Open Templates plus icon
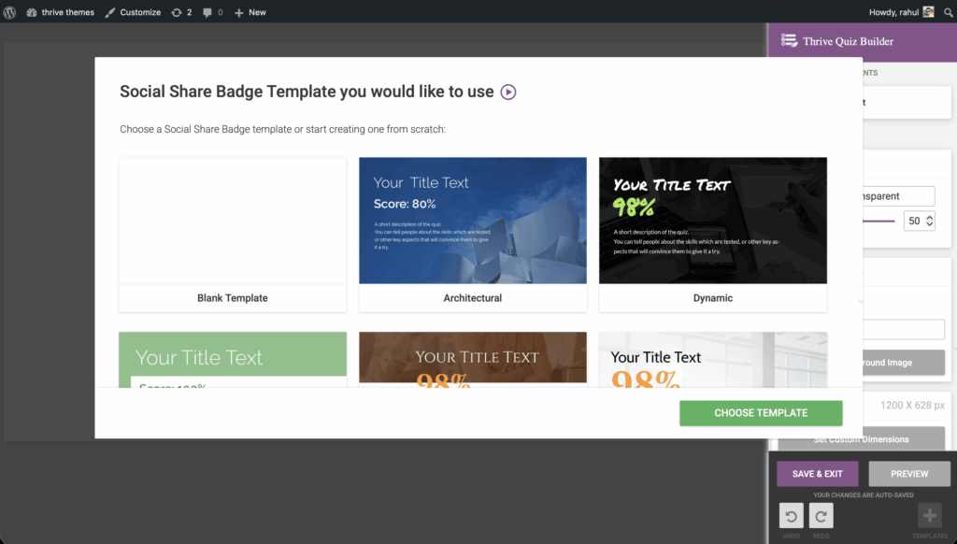 [929, 516]
